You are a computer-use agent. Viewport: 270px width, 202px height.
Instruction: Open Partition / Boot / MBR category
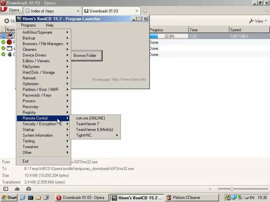44,90
